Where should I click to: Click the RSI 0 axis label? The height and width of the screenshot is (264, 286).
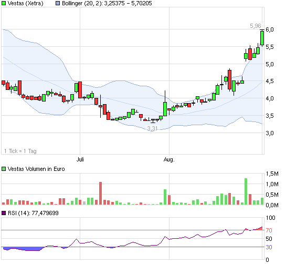point(268,260)
